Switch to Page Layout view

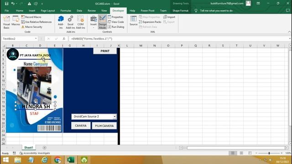pos(241,153)
